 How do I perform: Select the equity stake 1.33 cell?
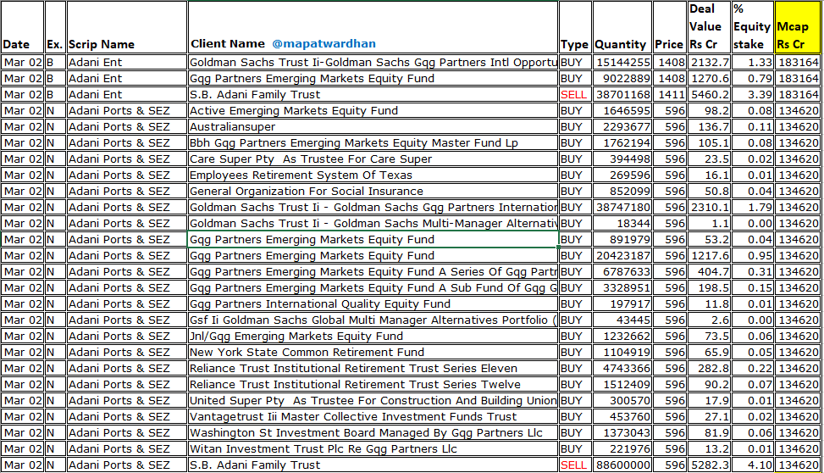click(753, 62)
